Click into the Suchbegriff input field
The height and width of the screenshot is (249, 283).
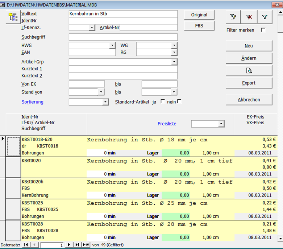click(x=123, y=37)
